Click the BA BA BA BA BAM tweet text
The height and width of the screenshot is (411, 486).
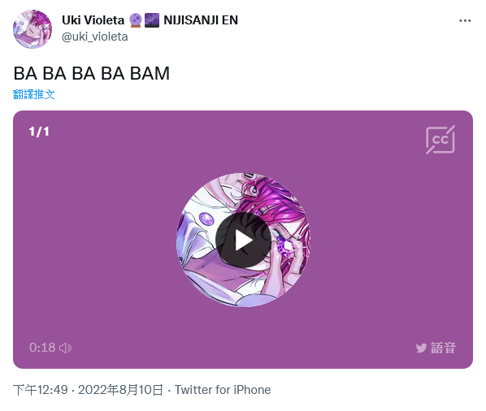pos(92,73)
